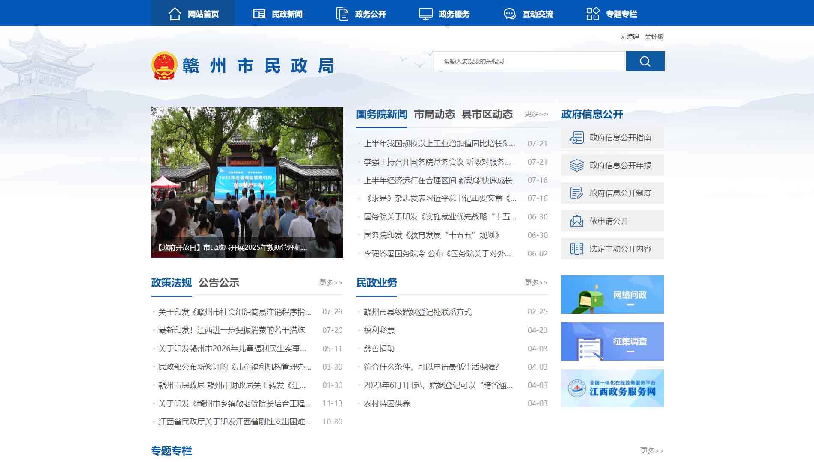Screen dimensions: 814x462
Task: Switch to the 国务院新闻 tab
Action: 382,114
